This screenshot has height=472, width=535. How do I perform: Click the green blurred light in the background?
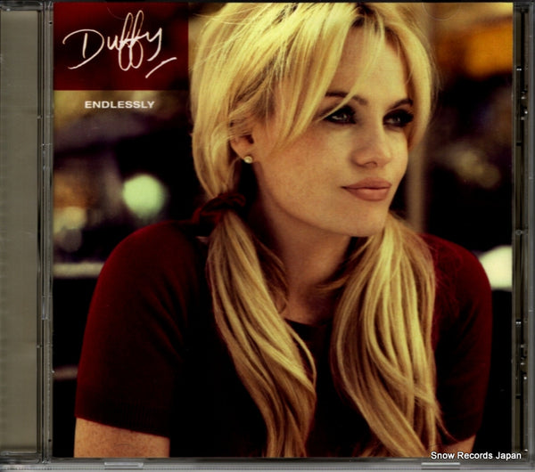(144, 196)
